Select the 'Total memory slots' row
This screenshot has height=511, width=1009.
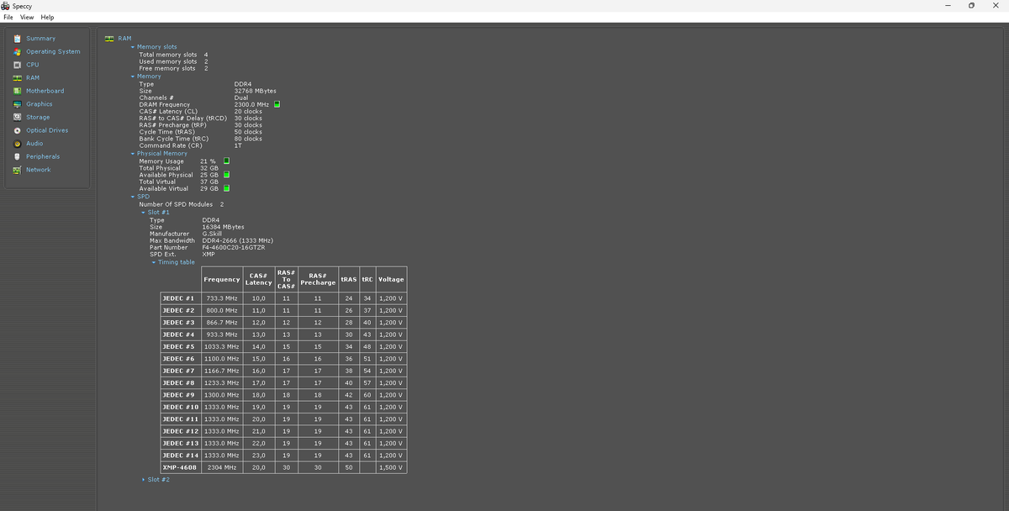tap(173, 55)
